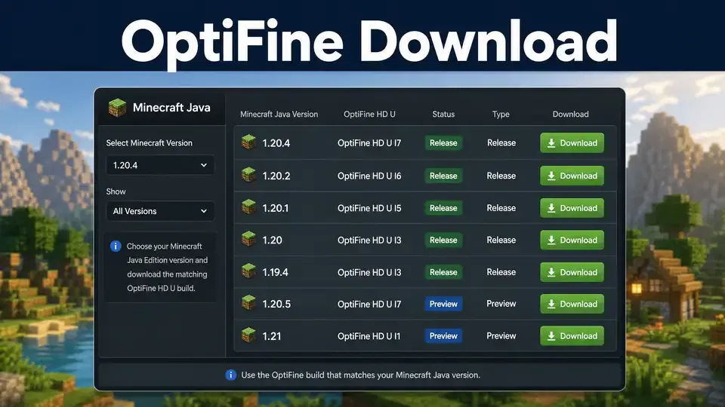Click the Type column header
This screenshot has width=725, height=407.
(x=501, y=114)
